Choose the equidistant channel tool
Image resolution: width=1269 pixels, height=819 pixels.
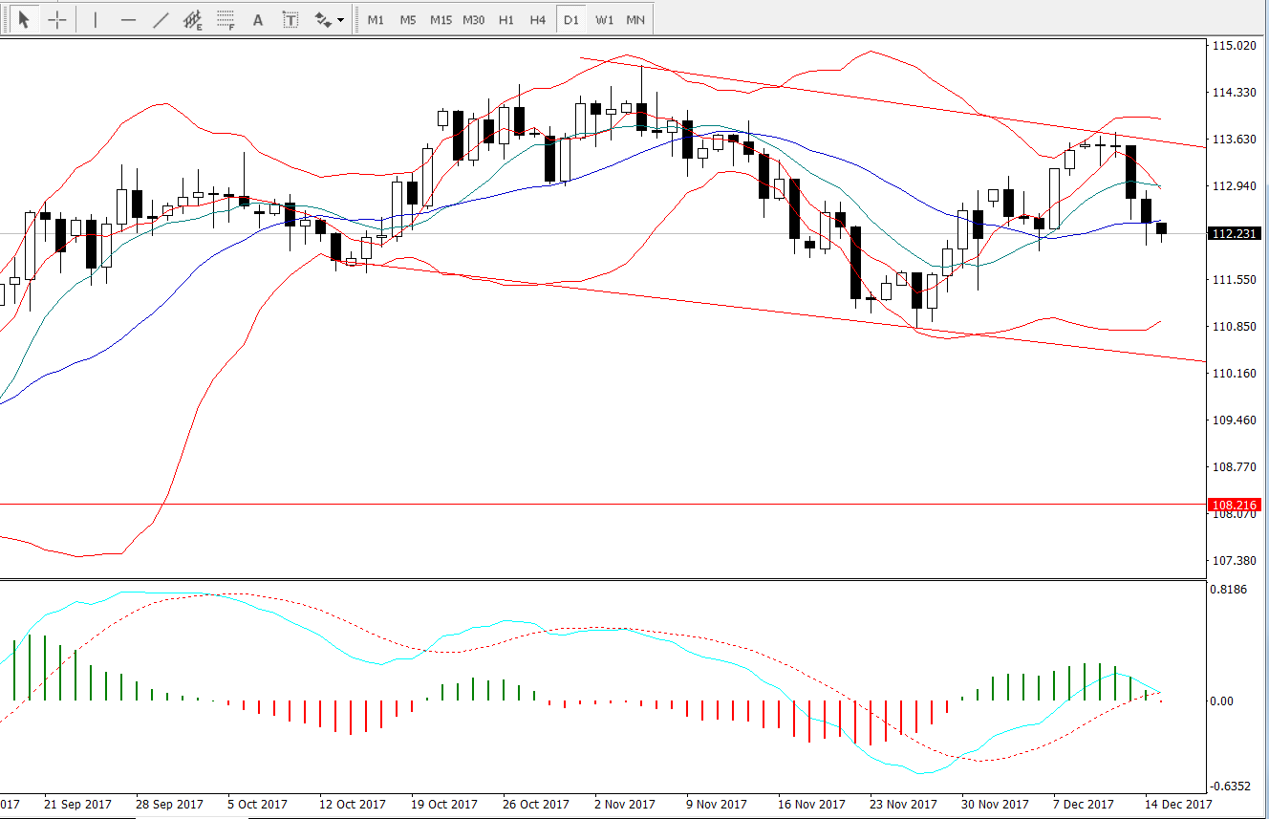coord(193,19)
